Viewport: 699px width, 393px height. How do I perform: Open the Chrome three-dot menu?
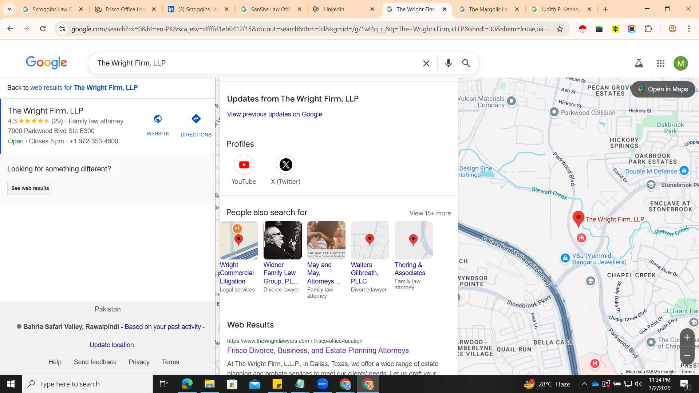point(689,29)
